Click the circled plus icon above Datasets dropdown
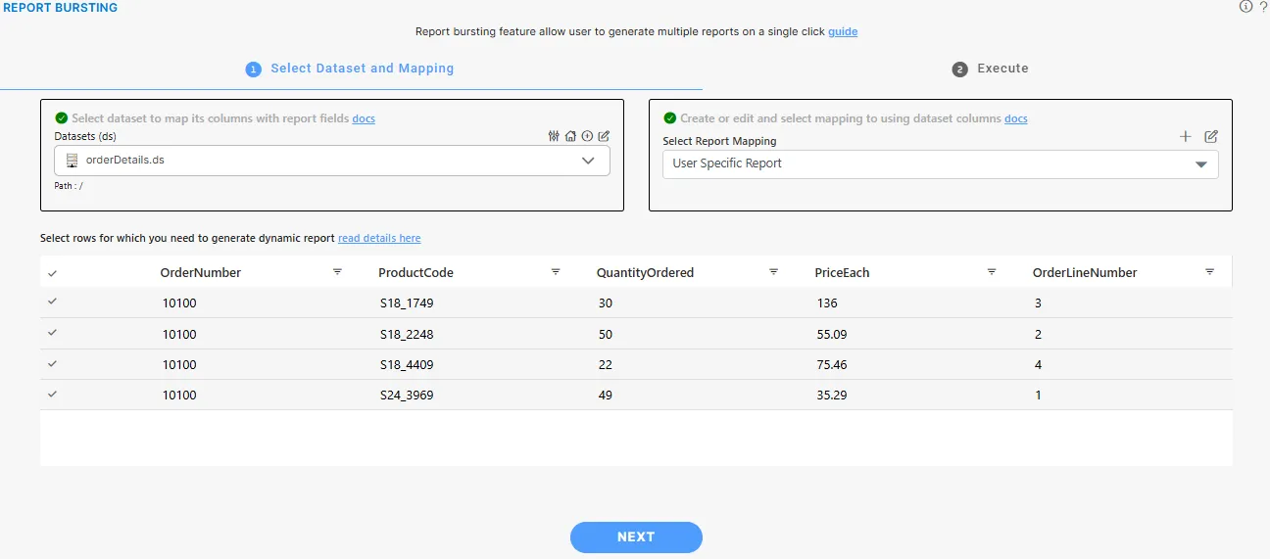Image resolution: width=1270 pixels, height=559 pixels. coord(587,136)
